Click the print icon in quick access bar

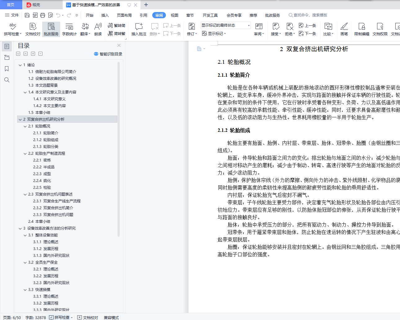42,15
